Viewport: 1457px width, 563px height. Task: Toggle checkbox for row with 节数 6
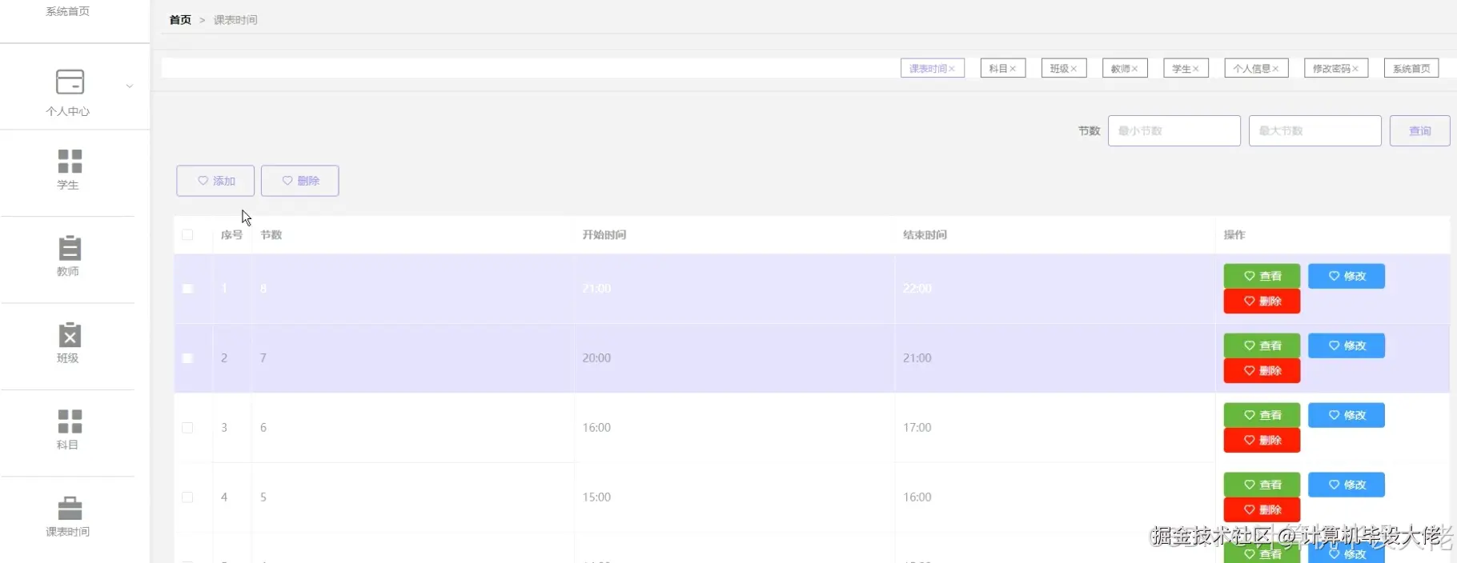(x=187, y=427)
